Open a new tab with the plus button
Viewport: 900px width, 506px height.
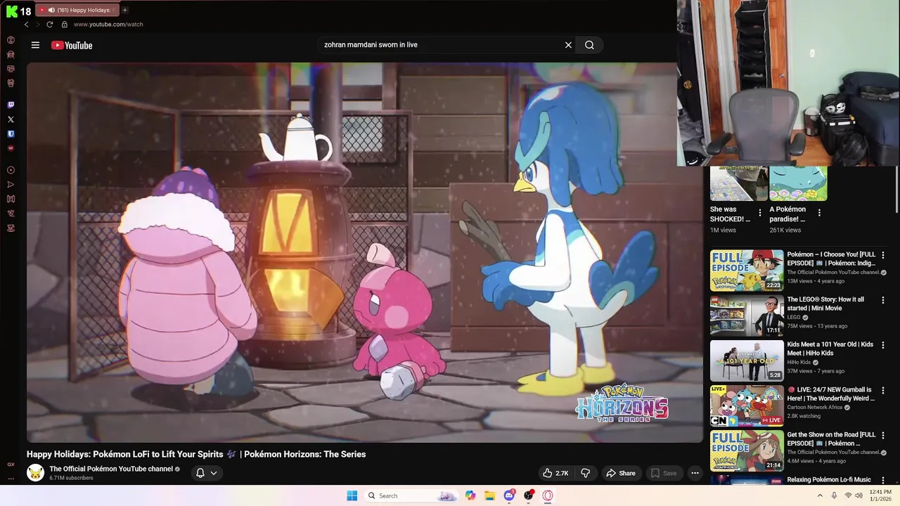(125, 10)
